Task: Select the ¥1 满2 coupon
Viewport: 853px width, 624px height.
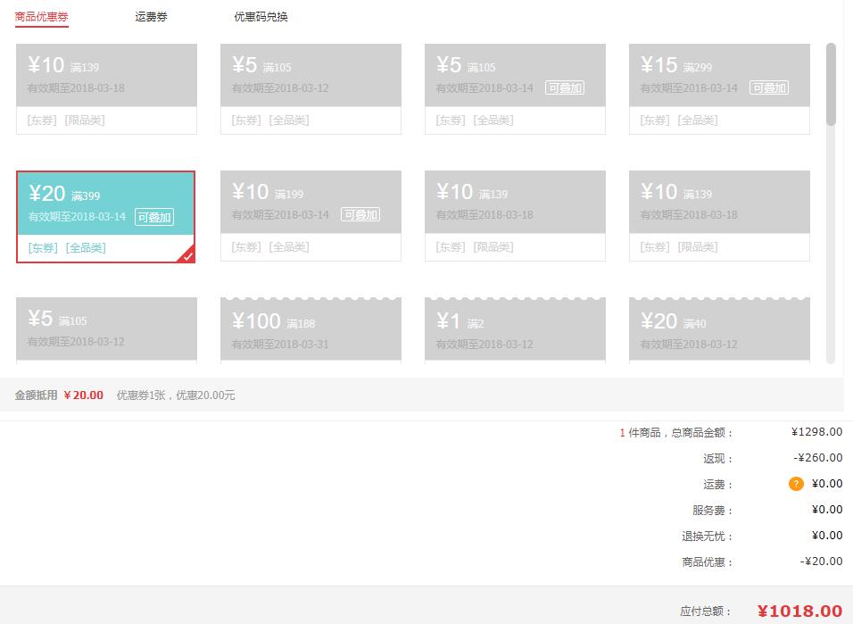Action: [515, 330]
